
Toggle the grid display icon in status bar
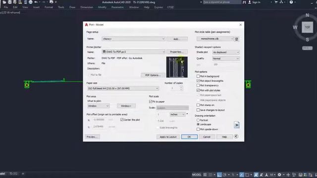click(x=205, y=175)
